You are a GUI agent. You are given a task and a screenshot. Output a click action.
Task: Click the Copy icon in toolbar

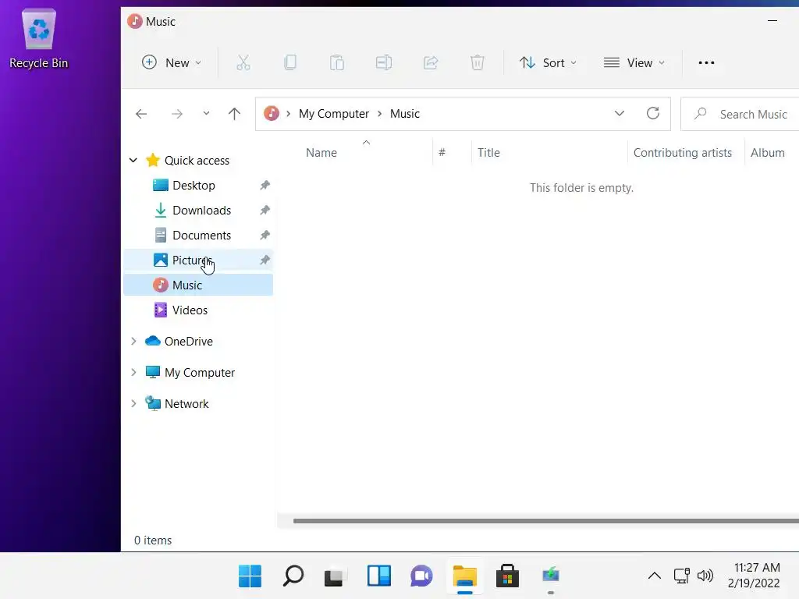(290, 62)
